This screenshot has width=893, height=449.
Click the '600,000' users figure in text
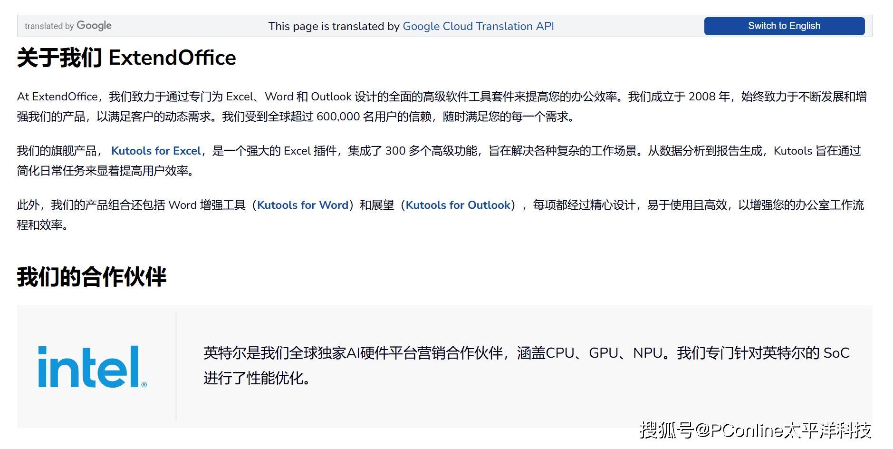click(x=338, y=117)
